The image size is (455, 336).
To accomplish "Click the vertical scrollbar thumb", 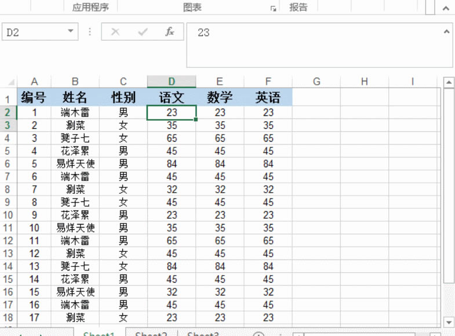I will 449,186.
